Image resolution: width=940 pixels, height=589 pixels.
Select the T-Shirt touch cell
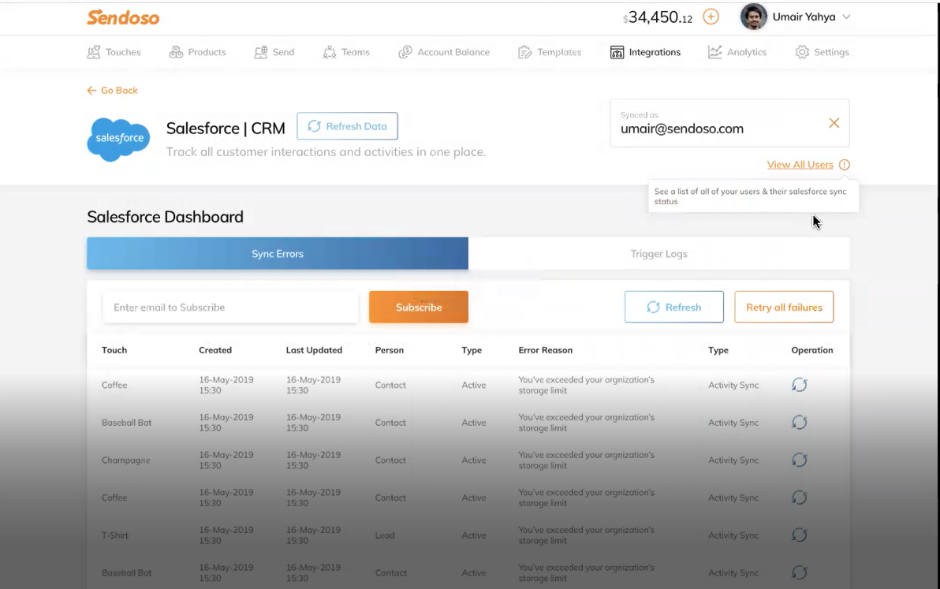(x=115, y=535)
